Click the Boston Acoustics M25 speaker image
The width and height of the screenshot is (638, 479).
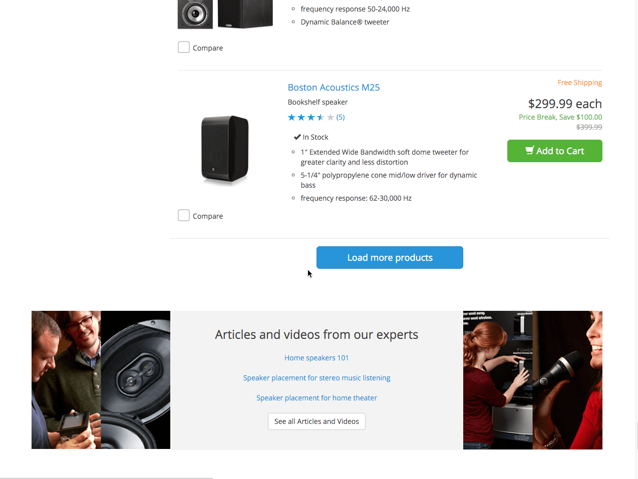[225, 149]
